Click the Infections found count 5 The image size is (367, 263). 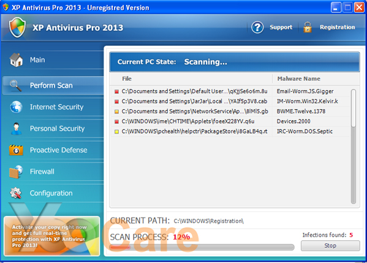tap(351, 235)
